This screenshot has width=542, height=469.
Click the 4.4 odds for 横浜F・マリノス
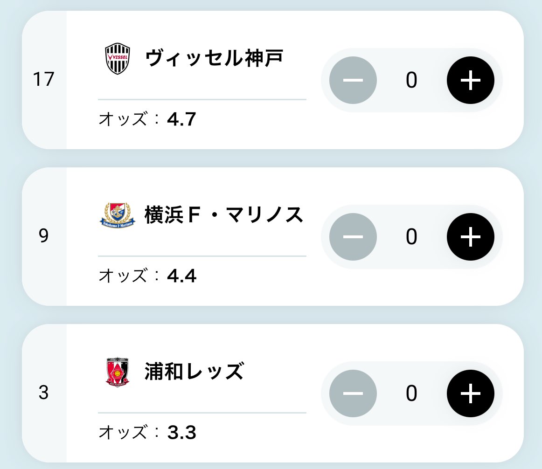pyautogui.click(x=181, y=276)
